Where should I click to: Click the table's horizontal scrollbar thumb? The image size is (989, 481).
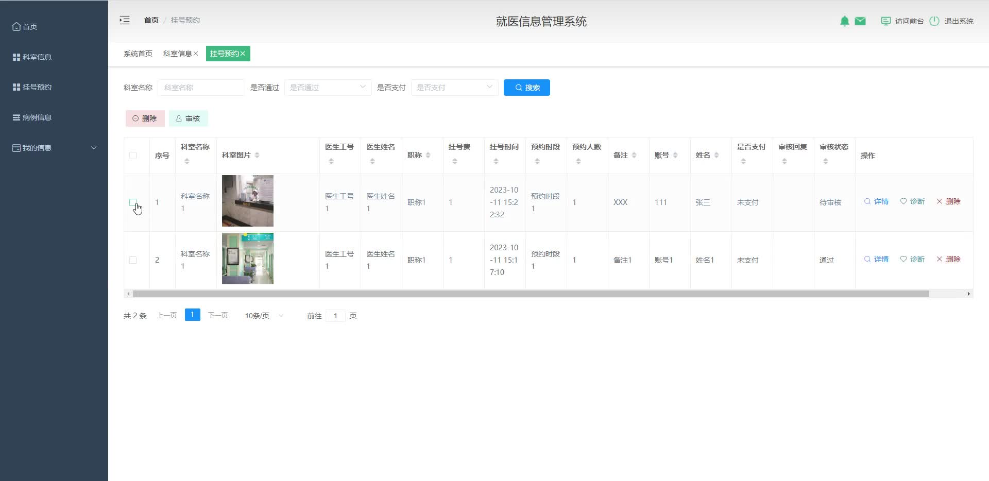pyautogui.click(x=531, y=294)
